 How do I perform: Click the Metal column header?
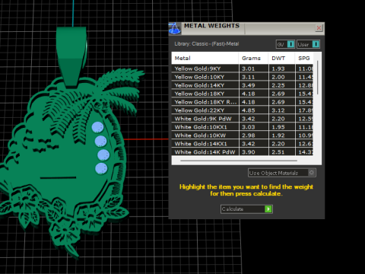(x=205, y=58)
